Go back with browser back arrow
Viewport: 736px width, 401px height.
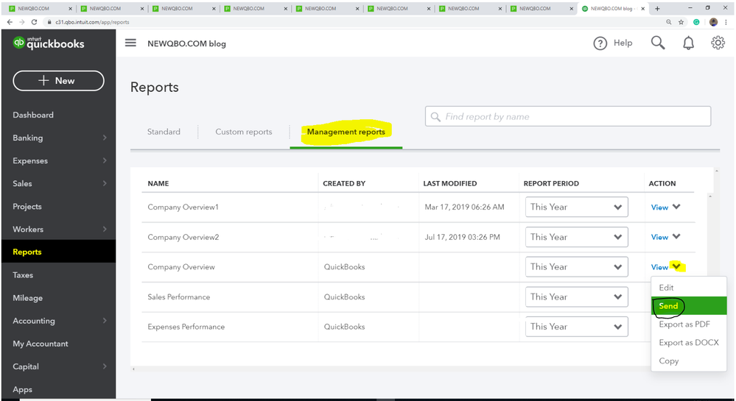click(x=10, y=22)
